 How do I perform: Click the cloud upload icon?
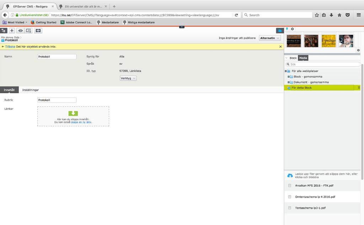pyautogui.click(x=290, y=175)
